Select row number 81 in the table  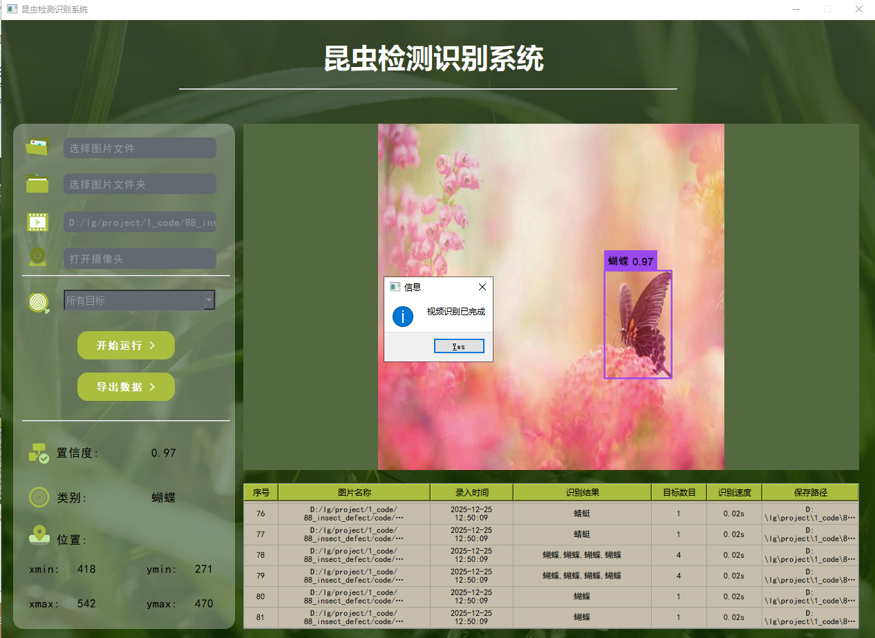[x=261, y=617]
